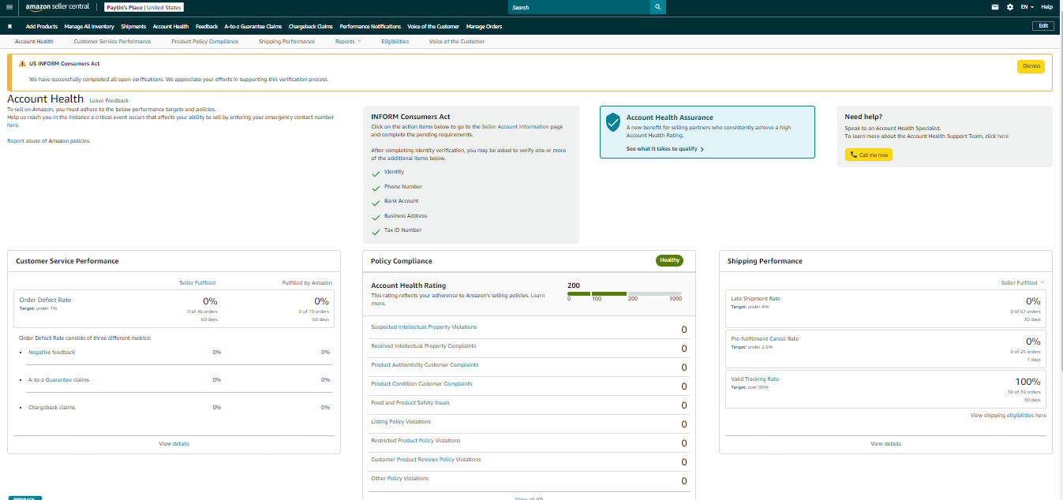1063x500 pixels.
Task: Open the settings gear icon
Action: tap(1009, 7)
